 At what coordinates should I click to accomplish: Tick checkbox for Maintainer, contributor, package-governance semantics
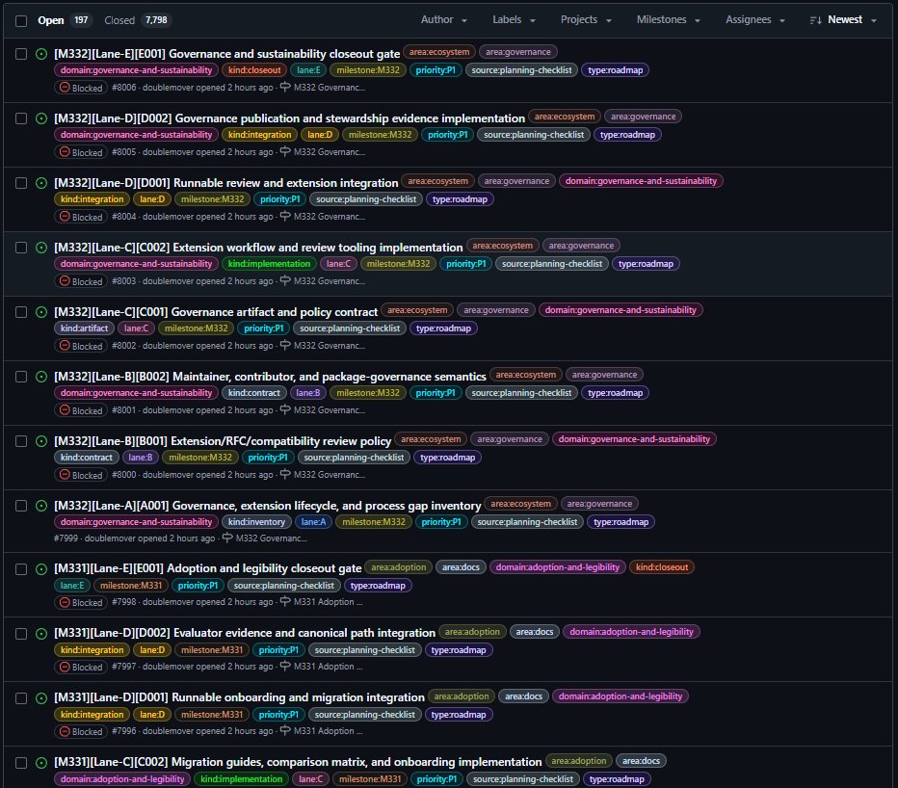tap(21, 377)
